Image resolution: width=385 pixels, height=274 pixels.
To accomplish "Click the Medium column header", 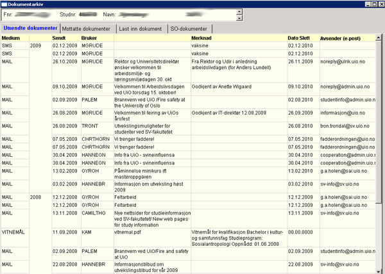I will (15, 38).
